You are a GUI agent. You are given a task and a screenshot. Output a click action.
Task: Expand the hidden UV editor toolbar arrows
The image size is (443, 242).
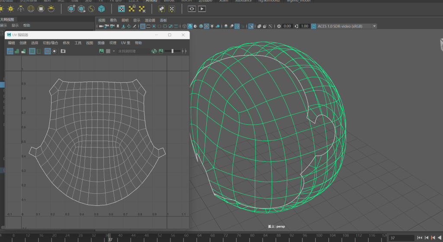click(184, 51)
